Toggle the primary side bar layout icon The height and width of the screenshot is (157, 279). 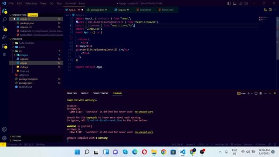coord(229,3)
